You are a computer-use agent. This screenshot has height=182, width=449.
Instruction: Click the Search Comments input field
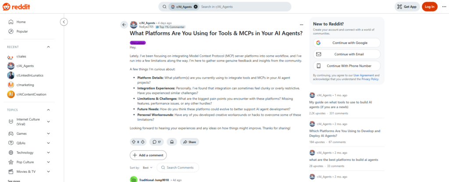tap(180, 168)
